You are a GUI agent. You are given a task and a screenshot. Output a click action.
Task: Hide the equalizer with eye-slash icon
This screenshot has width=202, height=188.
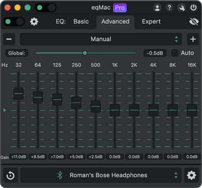[194, 22]
